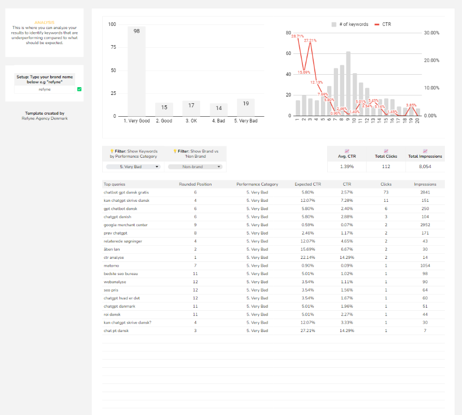
Task: Click the Total Clicks value "112"
Action: pyautogui.click(x=386, y=167)
